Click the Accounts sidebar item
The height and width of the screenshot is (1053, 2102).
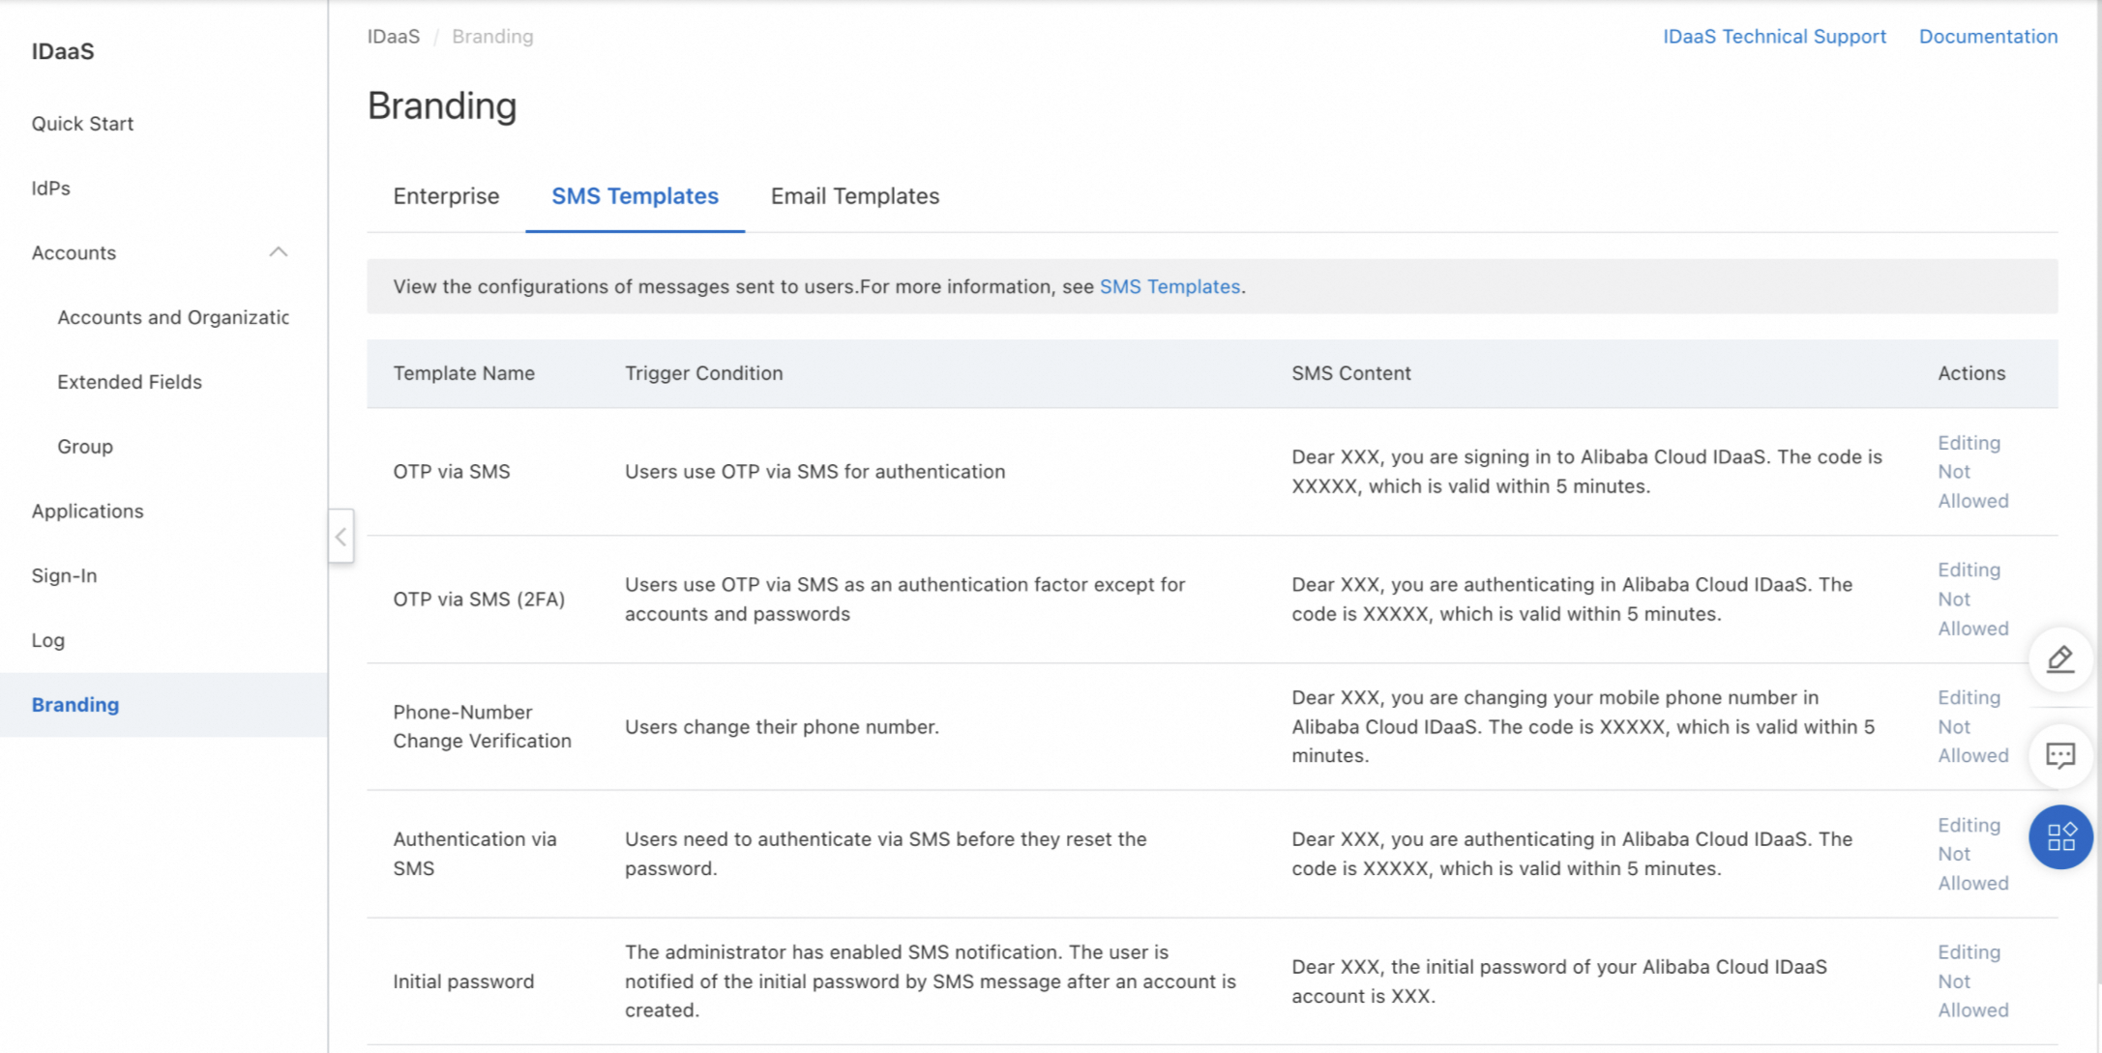[x=74, y=252]
